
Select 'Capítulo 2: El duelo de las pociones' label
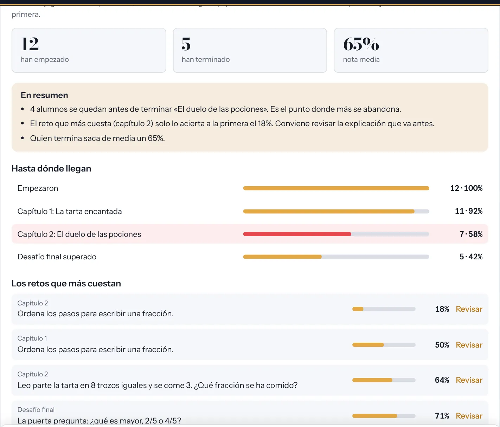pos(79,234)
